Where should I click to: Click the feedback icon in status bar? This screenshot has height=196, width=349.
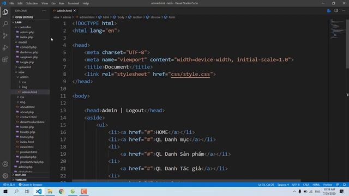[338, 185]
